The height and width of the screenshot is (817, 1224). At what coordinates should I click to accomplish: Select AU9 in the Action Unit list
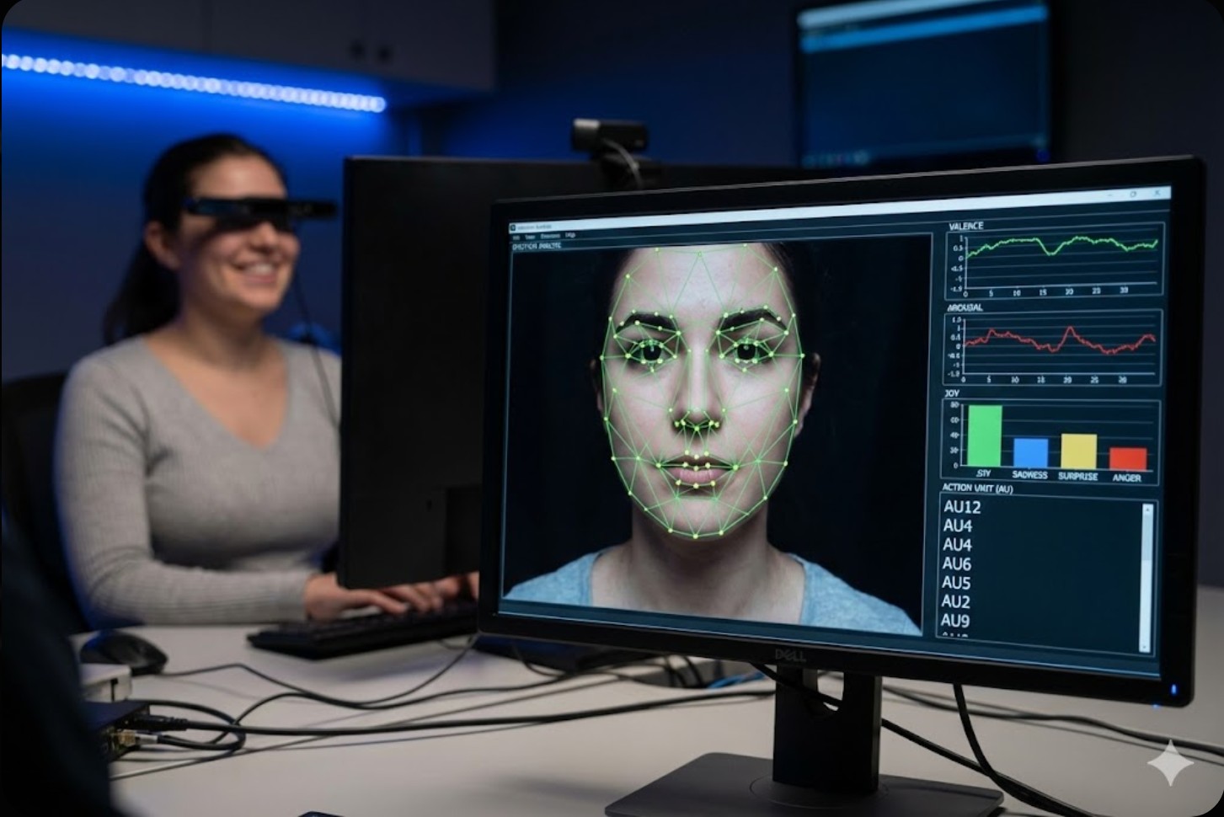pyautogui.click(x=954, y=621)
